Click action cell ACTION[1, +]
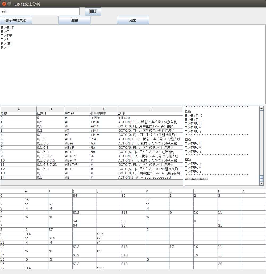The width and height of the screenshot is (266, 274). pos(151,139)
